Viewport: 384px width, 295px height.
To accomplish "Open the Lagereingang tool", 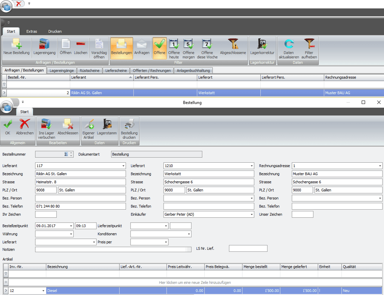I will [x=44, y=47].
